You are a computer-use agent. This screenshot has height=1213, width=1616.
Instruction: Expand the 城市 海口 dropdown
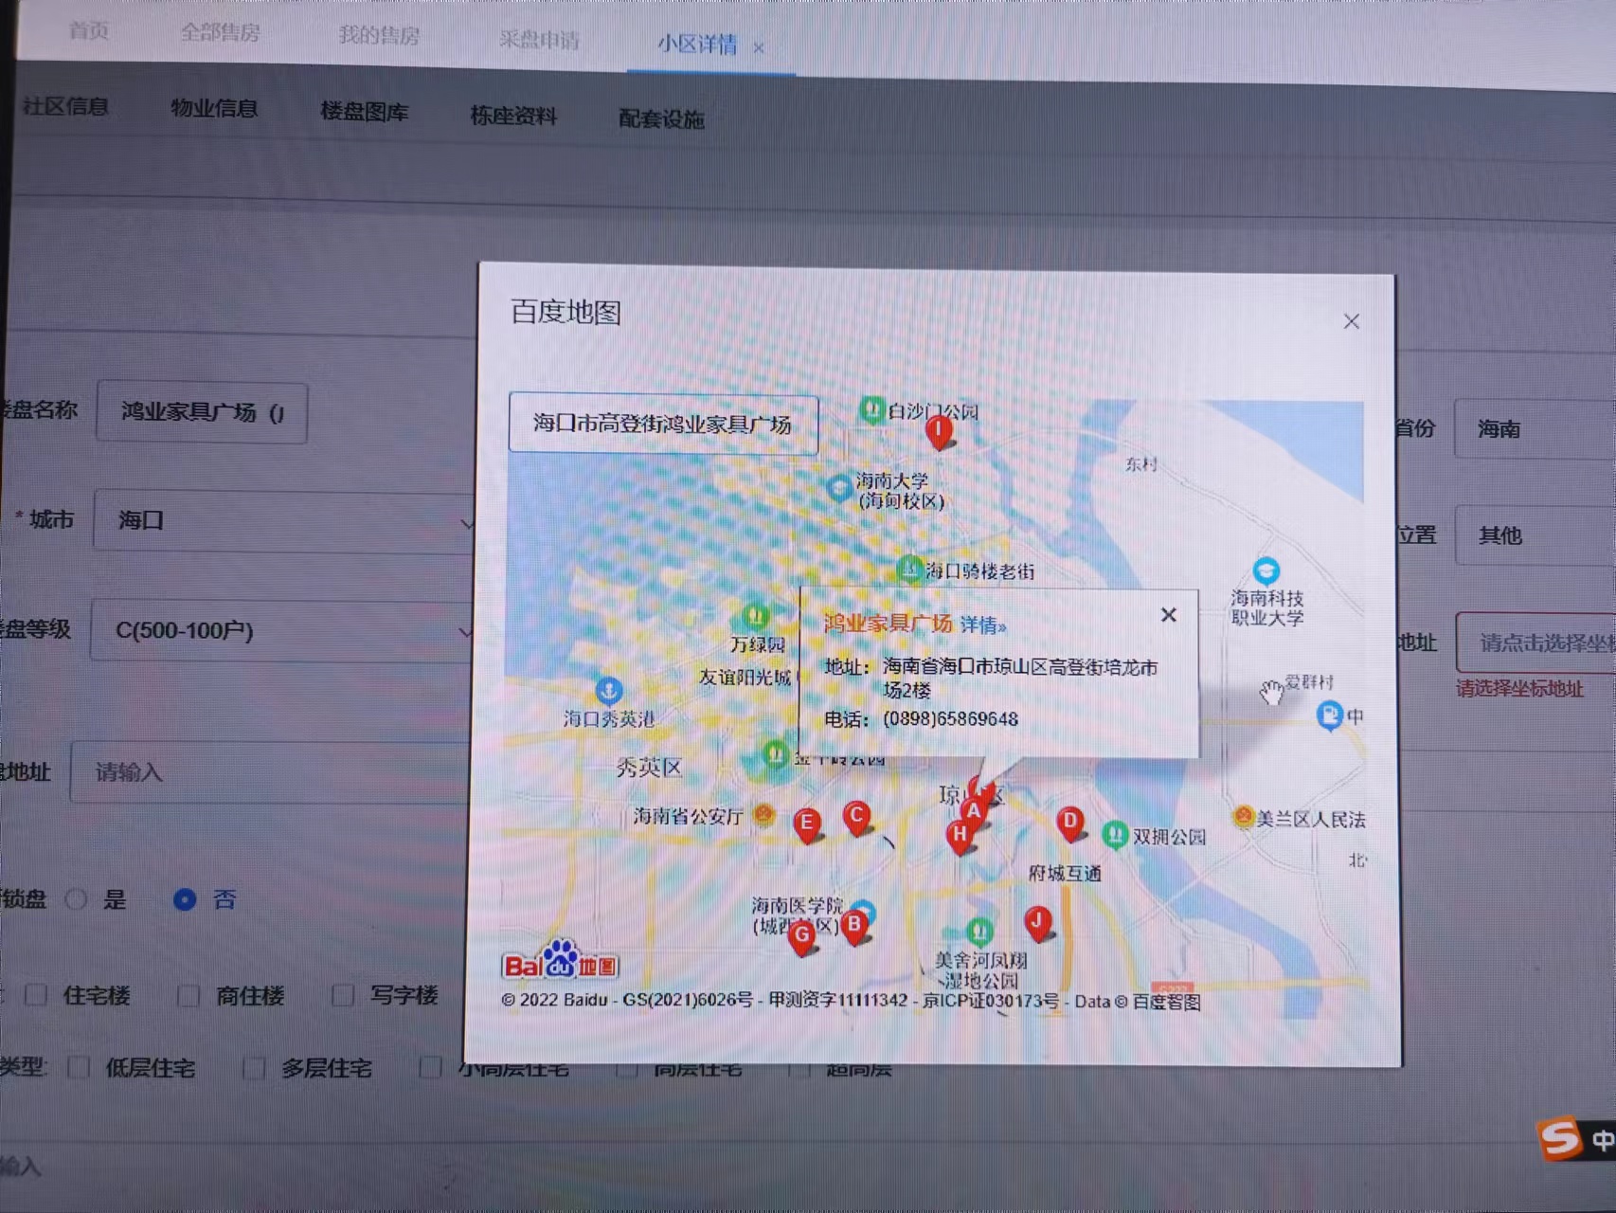click(x=284, y=521)
